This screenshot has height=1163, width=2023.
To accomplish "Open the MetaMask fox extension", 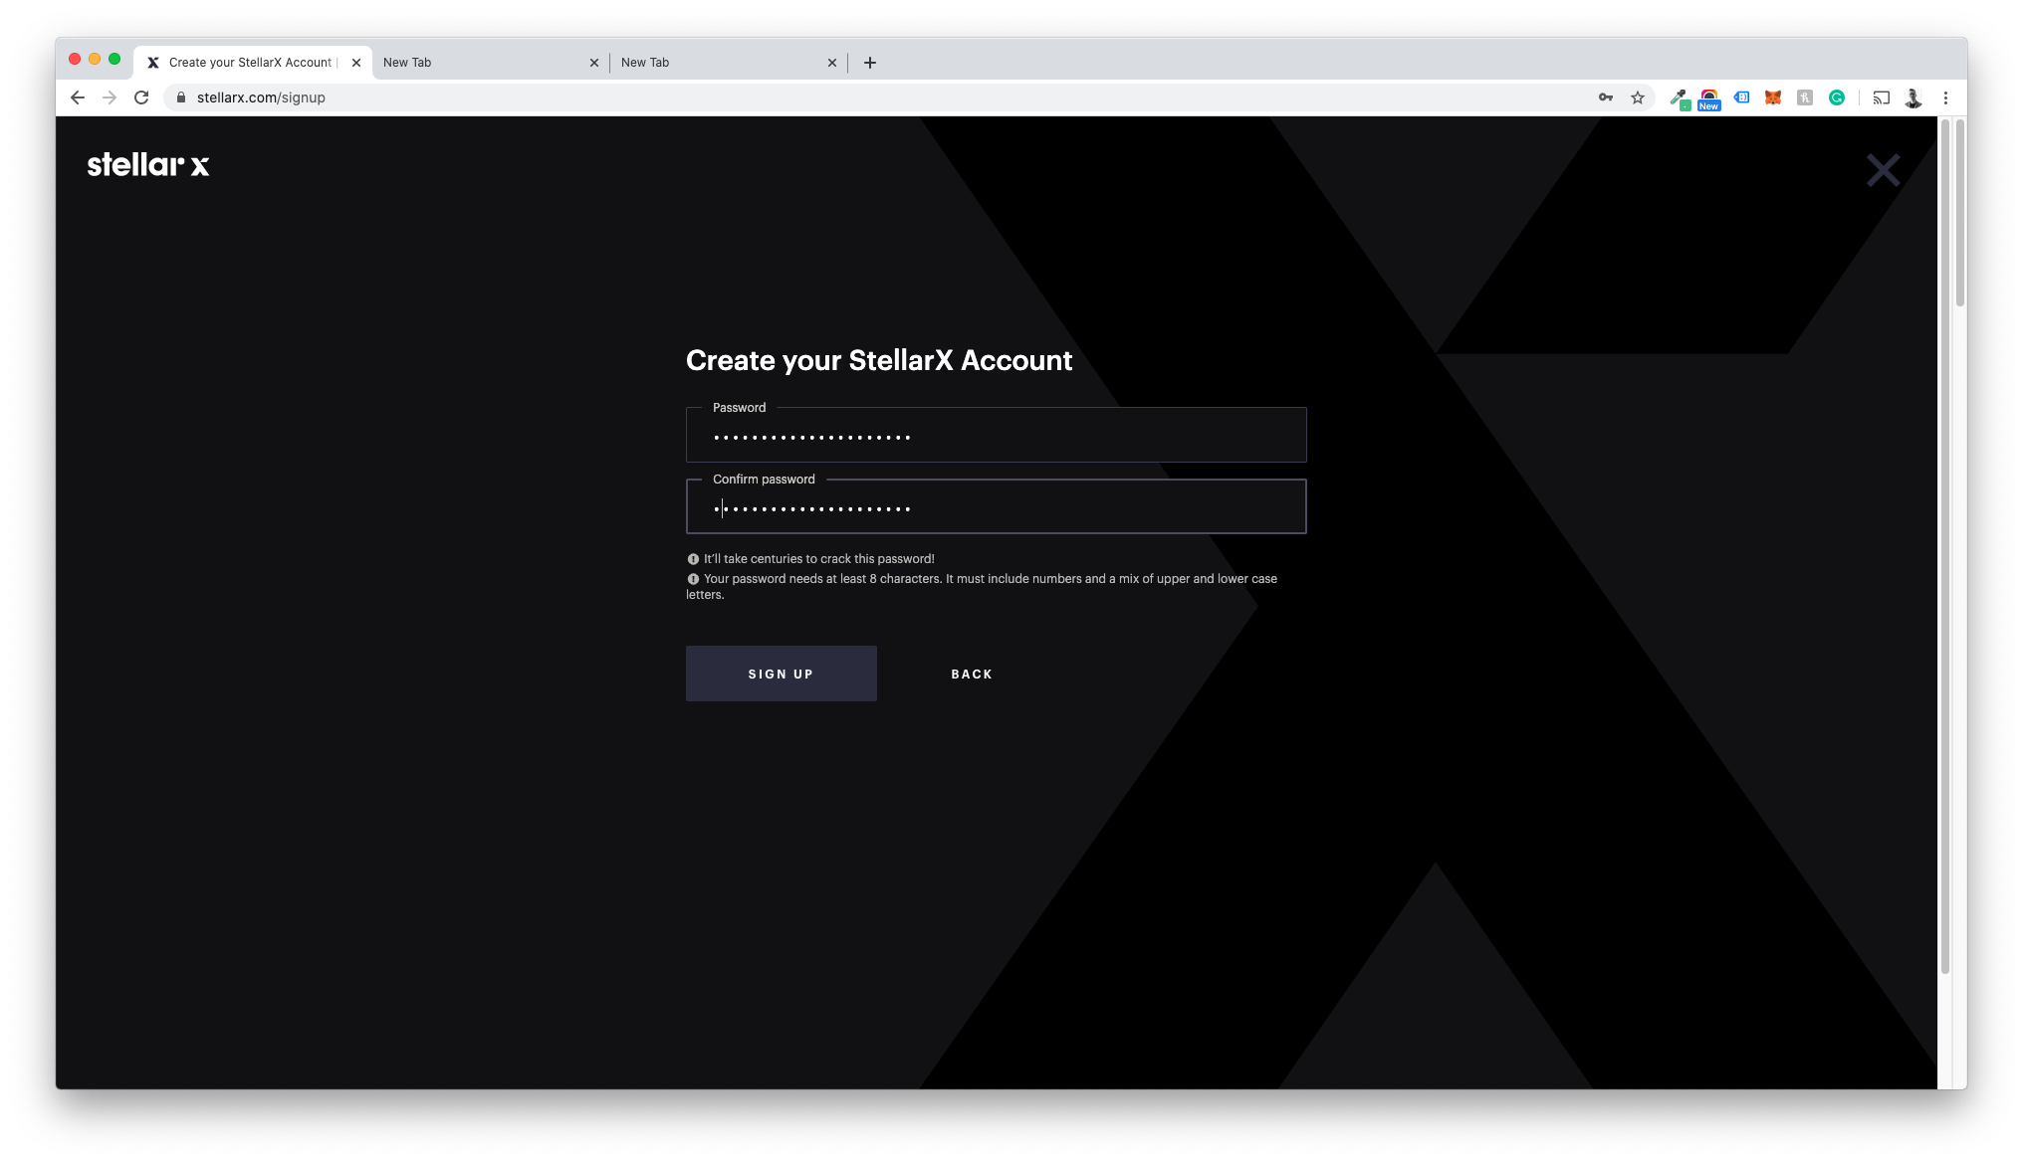I will 1773,97.
